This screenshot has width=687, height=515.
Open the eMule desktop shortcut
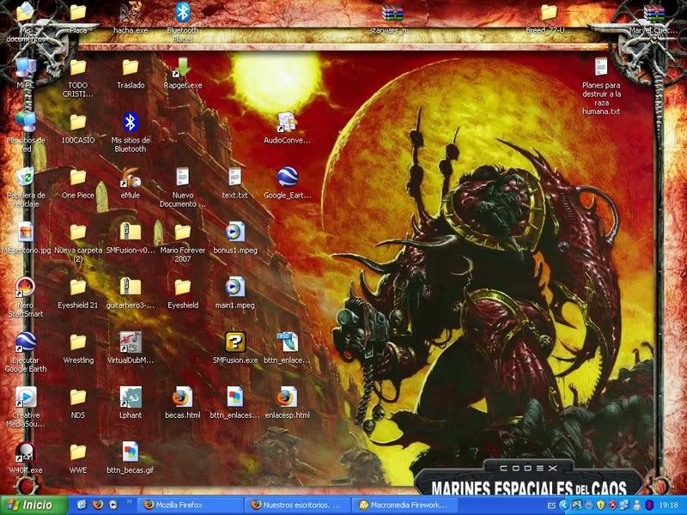(131, 178)
